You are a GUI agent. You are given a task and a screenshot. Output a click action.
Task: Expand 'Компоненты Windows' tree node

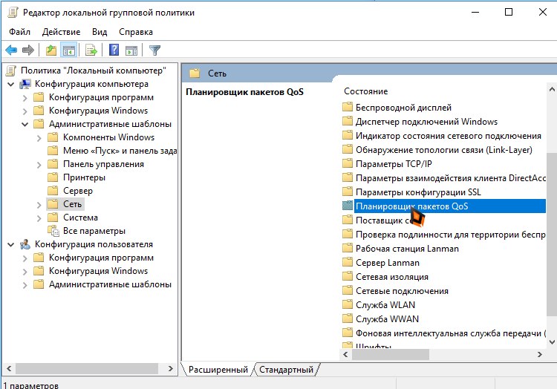click(39, 138)
